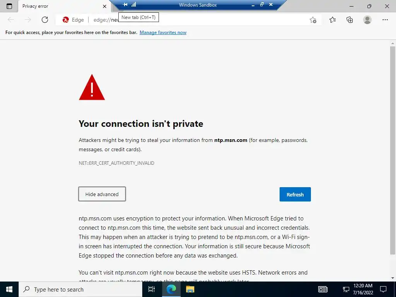Screen dimensions: 396x297
Task: Open the Windows Start menu
Action: 9,289
